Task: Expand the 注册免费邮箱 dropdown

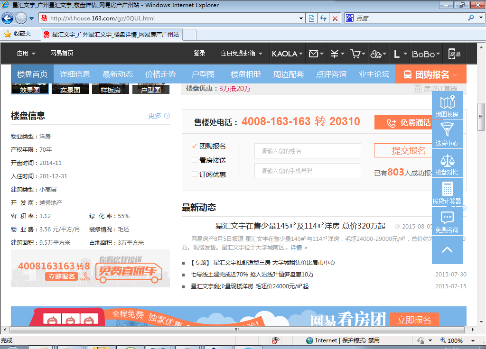Action: 242,54
